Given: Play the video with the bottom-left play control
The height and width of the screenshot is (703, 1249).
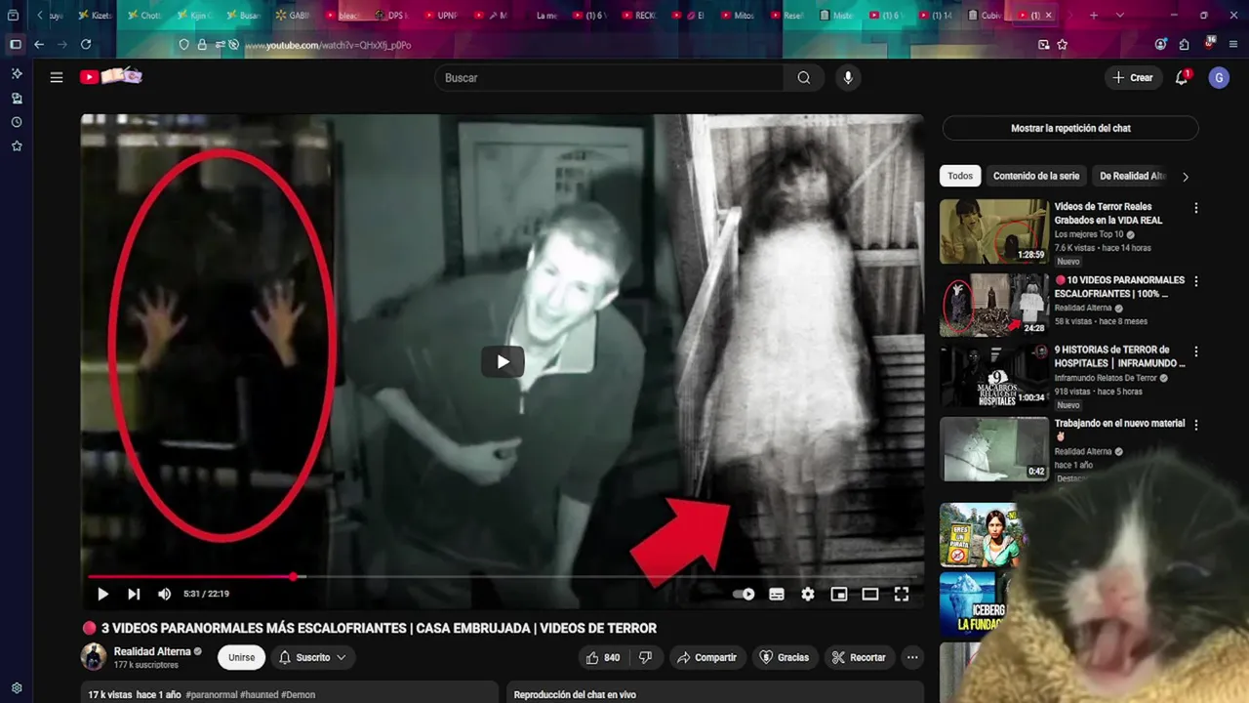Looking at the screenshot, I should 102,594.
